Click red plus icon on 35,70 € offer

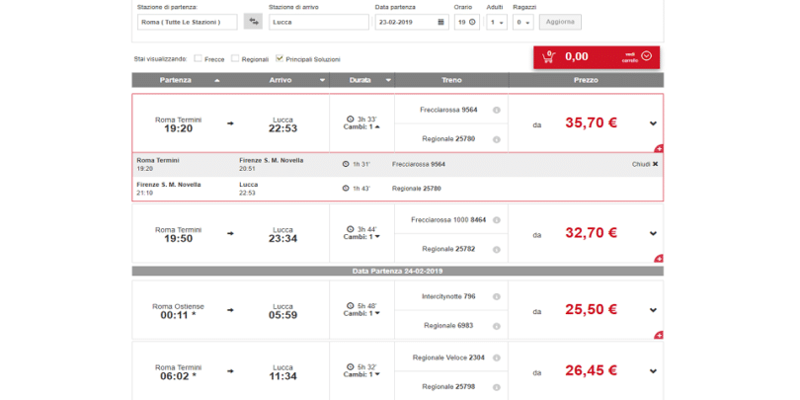pyautogui.click(x=659, y=148)
